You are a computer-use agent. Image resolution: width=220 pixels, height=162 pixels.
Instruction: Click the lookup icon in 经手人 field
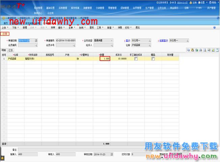pyautogui.click(x=112, y=45)
